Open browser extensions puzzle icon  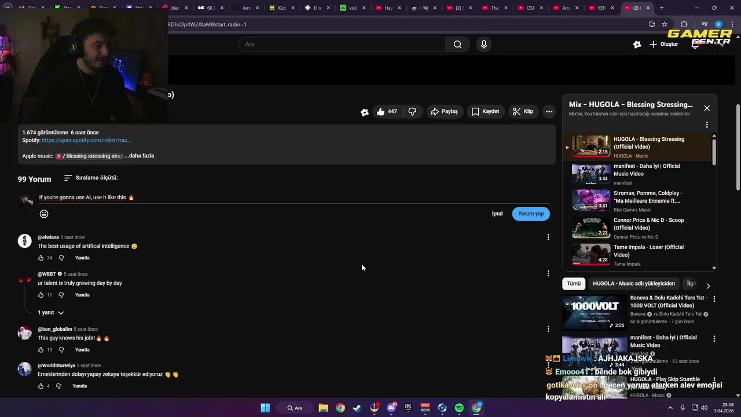684,24
